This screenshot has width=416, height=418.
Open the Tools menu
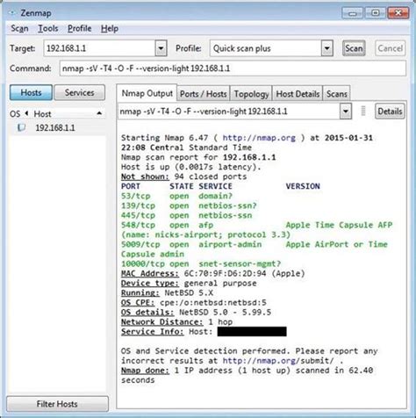[48, 28]
